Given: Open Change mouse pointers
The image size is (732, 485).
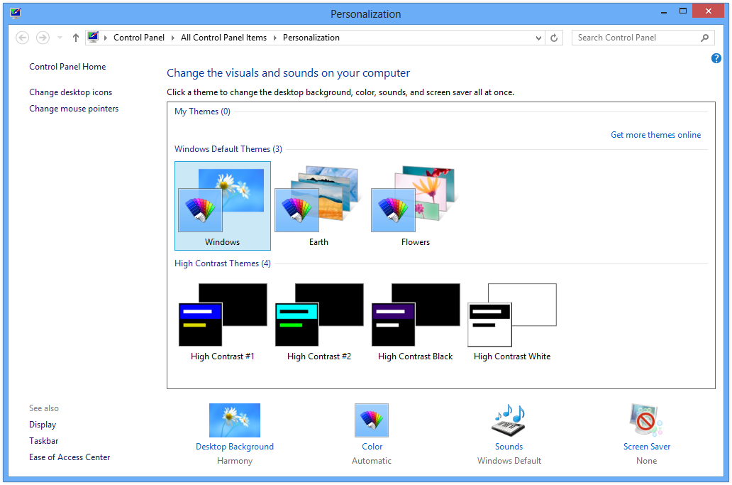Looking at the screenshot, I should (74, 109).
